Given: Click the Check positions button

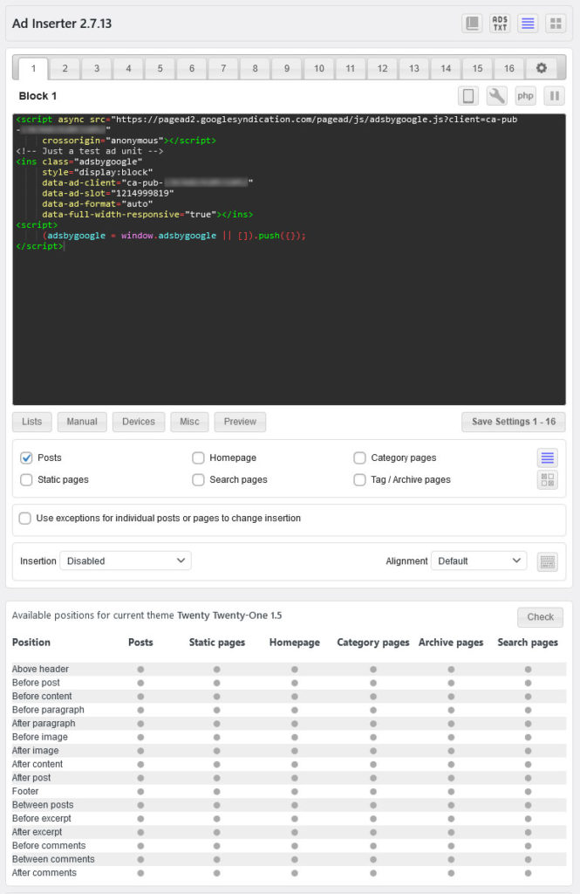Looking at the screenshot, I should [x=540, y=617].
